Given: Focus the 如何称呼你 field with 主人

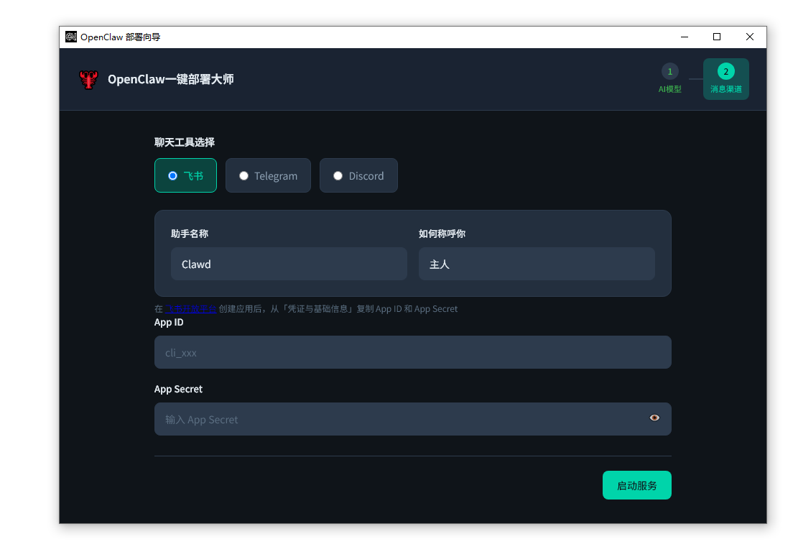Looking at the screenshot, I should (537, 264).
